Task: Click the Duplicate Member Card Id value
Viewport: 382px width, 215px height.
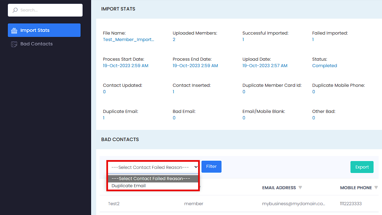Action: coord(244,92)
